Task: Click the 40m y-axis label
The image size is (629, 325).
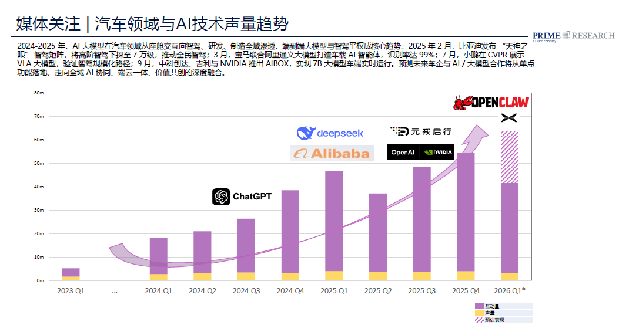Action: click(39, 187)
